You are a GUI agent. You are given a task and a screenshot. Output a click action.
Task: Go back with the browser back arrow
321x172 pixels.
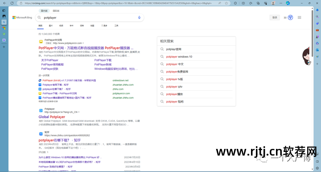coord(4,3)
